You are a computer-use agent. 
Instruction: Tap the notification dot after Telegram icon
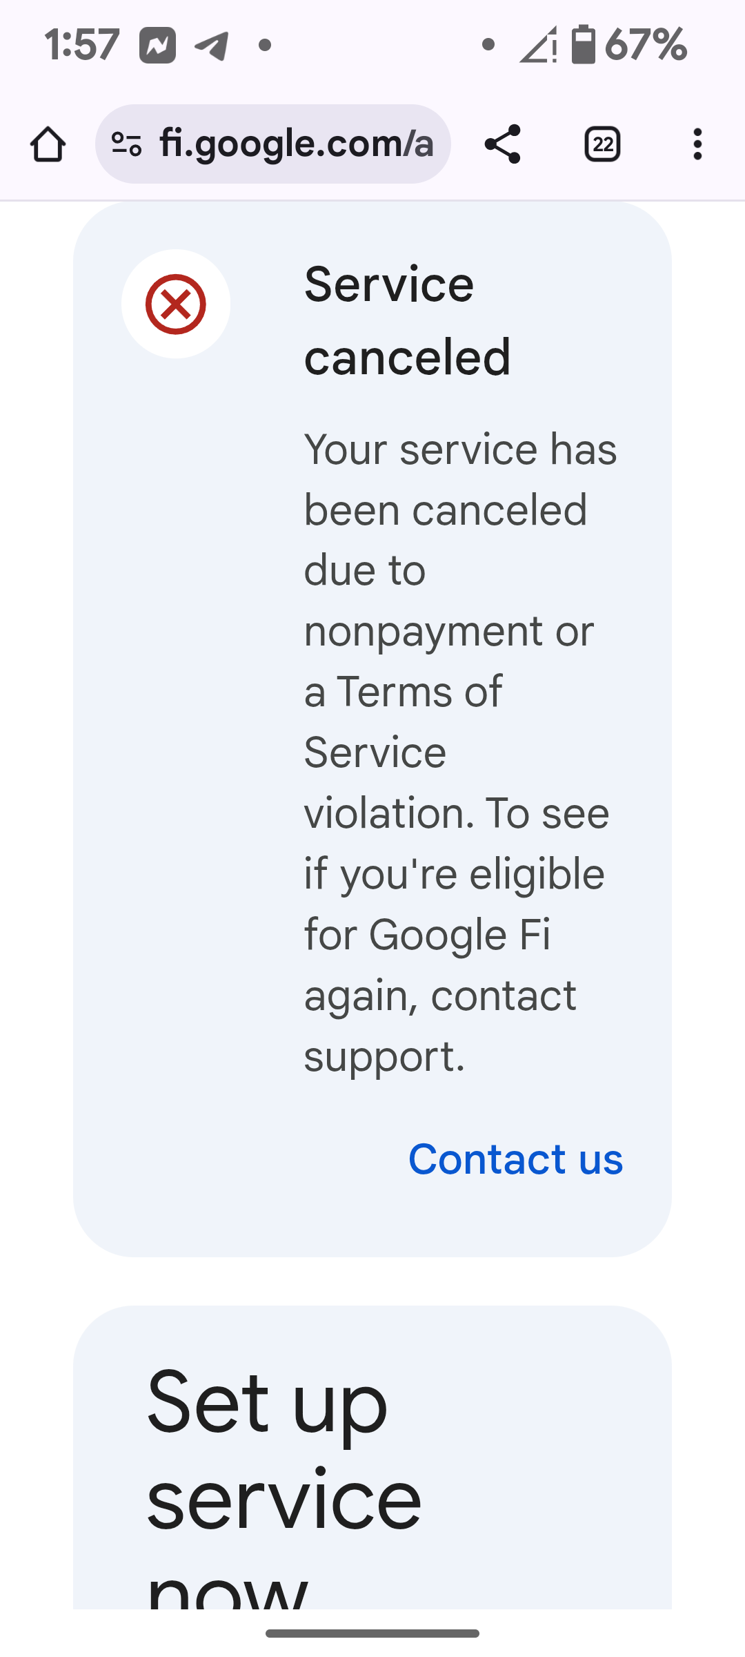point(265,46)
